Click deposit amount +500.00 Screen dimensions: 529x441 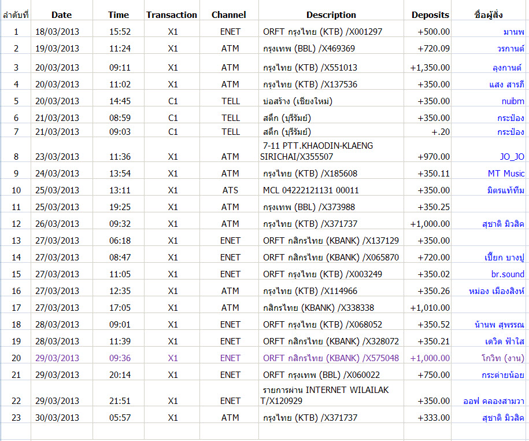[x=434, y=32]
